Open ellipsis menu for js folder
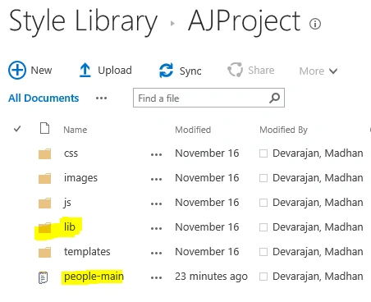The image size is (371, 302). pyautogui.click(x=156, y=204)
